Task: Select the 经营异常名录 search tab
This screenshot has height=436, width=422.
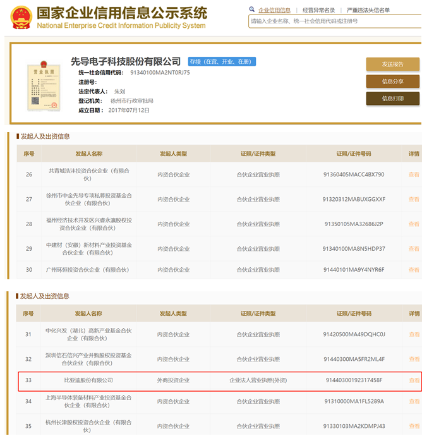Action: pos(318,10)
